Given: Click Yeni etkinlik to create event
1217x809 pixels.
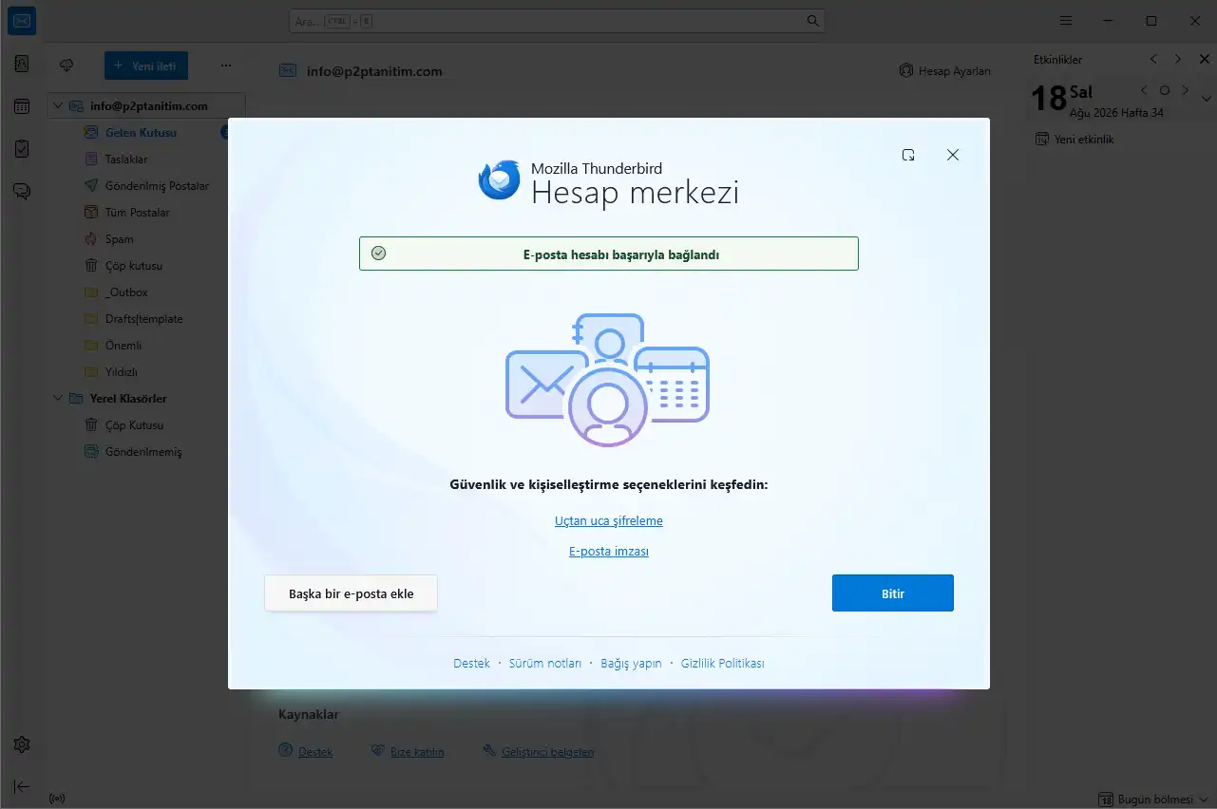Looking at the screenshot, I should 1074,140.
